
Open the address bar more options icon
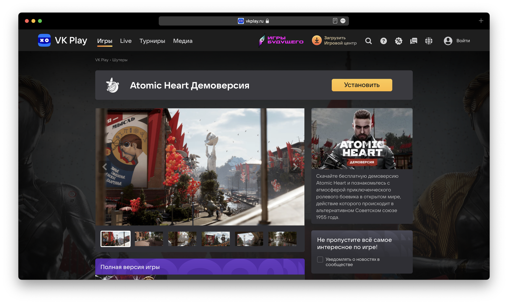343,21
